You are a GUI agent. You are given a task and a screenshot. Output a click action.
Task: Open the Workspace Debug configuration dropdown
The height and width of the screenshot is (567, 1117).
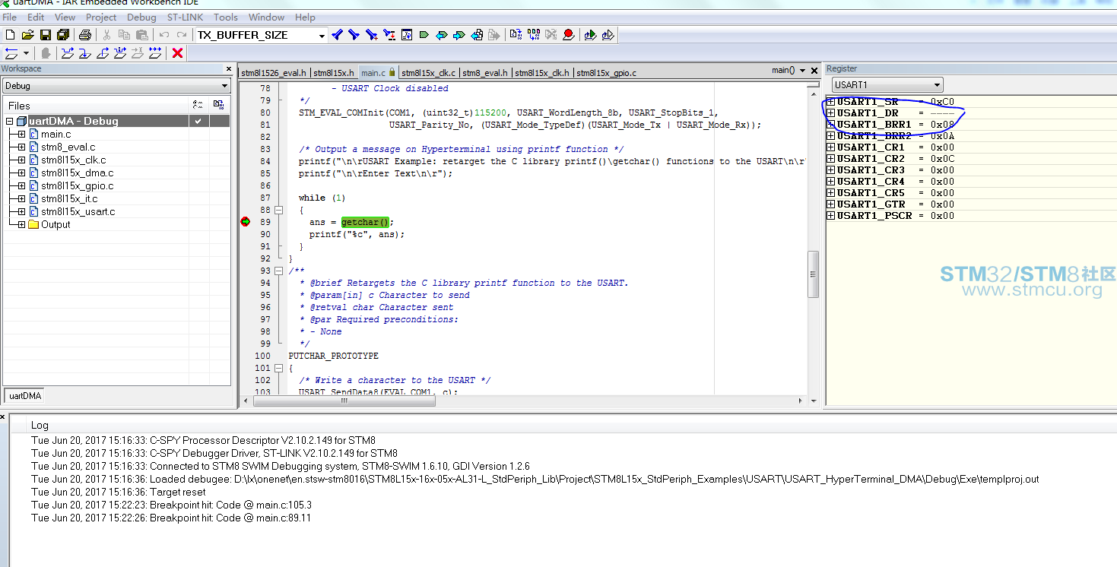(x=224, y=86)
